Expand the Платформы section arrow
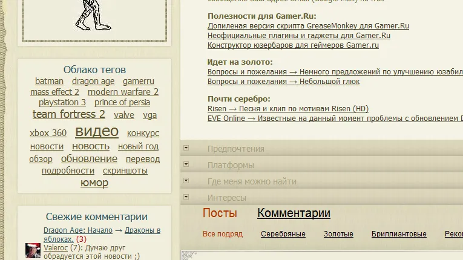The image size is (463, 260). coord(186,164)
